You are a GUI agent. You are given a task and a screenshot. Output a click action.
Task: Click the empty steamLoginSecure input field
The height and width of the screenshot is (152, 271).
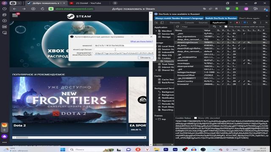pyautogui.click(x=124, y=49)
